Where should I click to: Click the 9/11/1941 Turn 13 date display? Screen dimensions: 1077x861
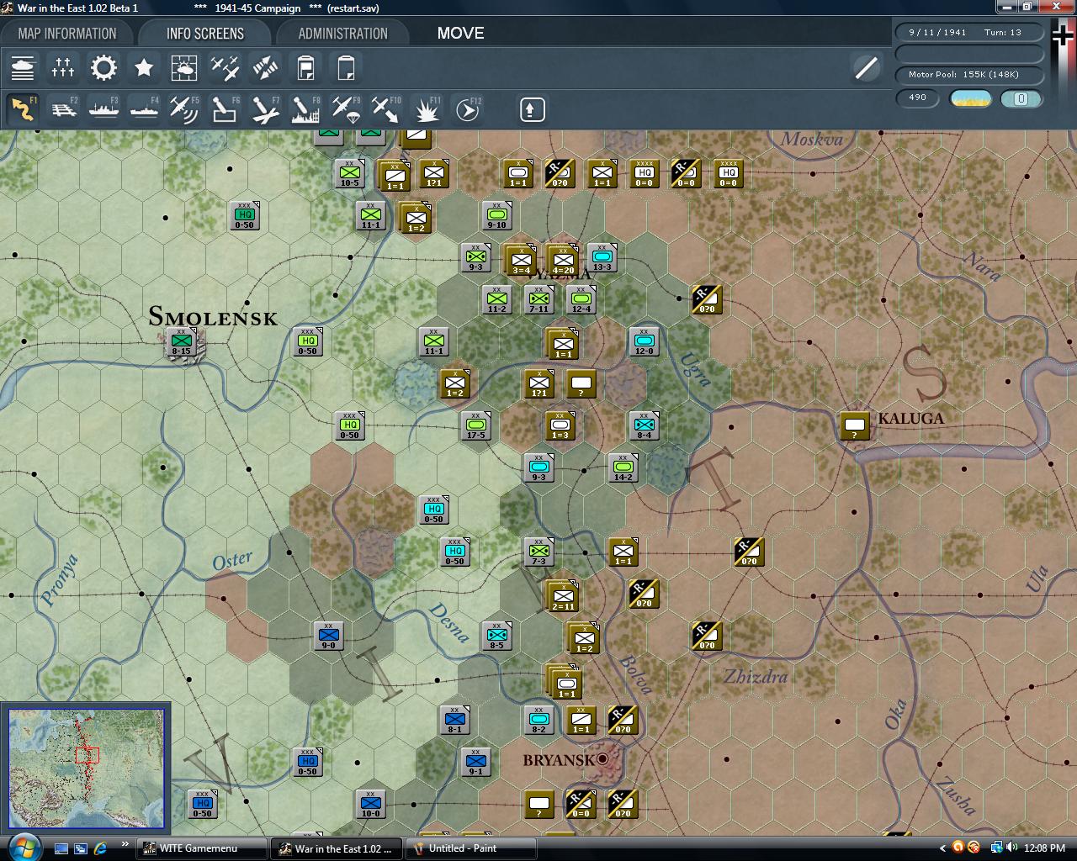click(968, 32)
